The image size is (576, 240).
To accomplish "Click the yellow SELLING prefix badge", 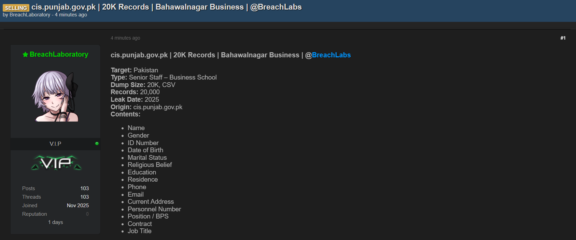I will 16,8.
